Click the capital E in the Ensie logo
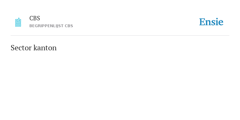The width and height of the screenshot is (240, 120). tap(202, 22)
